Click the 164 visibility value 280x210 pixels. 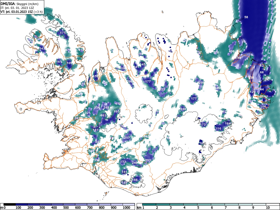coord(228,123)
